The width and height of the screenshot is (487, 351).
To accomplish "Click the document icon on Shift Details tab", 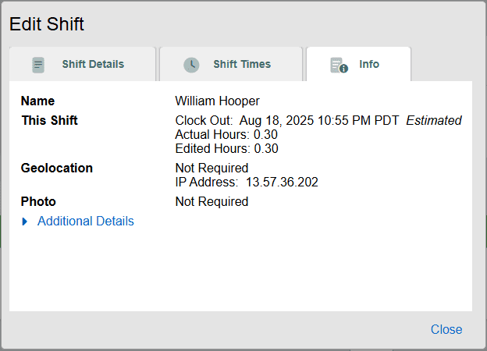I will (x=38, y=65).
